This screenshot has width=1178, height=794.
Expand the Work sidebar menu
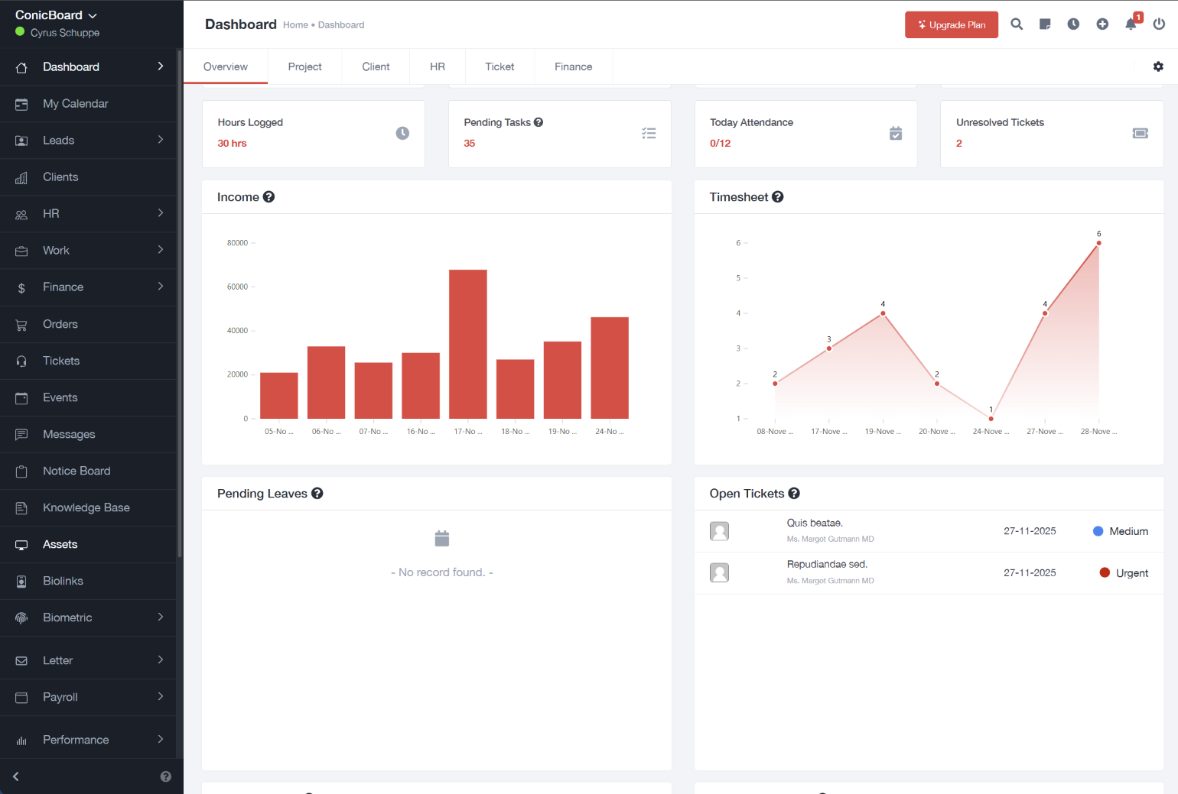(88, 251)
